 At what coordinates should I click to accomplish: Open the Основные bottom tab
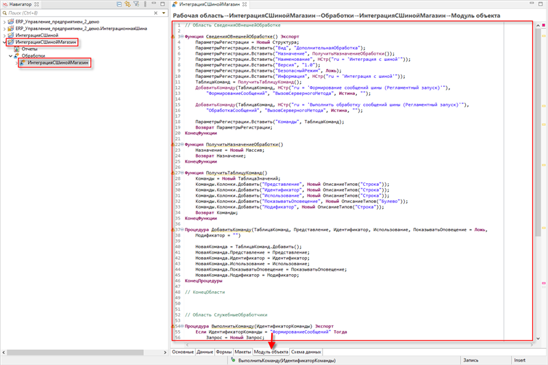point(183,351)
